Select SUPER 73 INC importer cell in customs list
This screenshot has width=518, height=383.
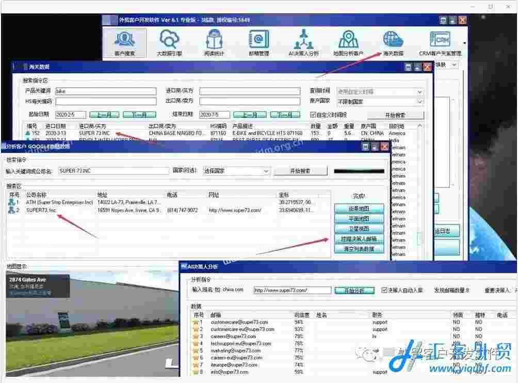94,133
